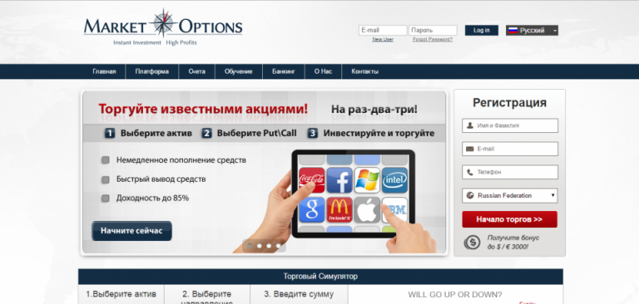Tap the McDonald's logo tile
Screen dimensions: 639x304
(339, 209)
